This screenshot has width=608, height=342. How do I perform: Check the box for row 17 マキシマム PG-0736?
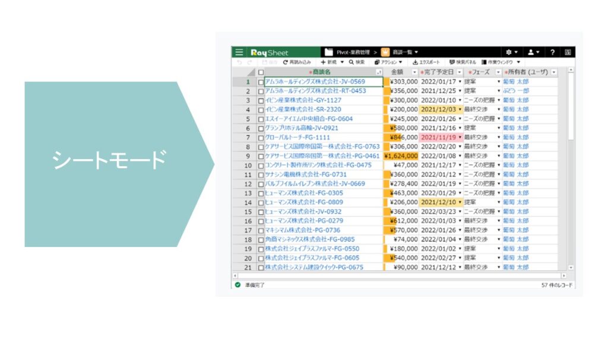[x=261, y=230]
